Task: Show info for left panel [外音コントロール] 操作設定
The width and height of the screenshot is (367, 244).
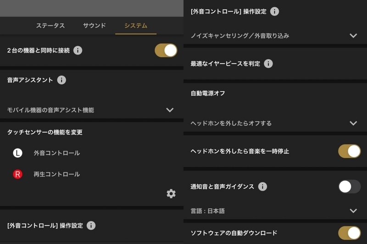Action: 91,226
